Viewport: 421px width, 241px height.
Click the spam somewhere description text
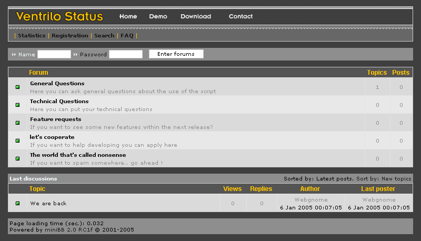(x=96, y=163)
